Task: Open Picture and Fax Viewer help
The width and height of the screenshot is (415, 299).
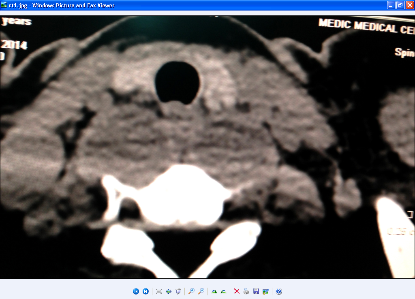Action: [x=279, y=291]
